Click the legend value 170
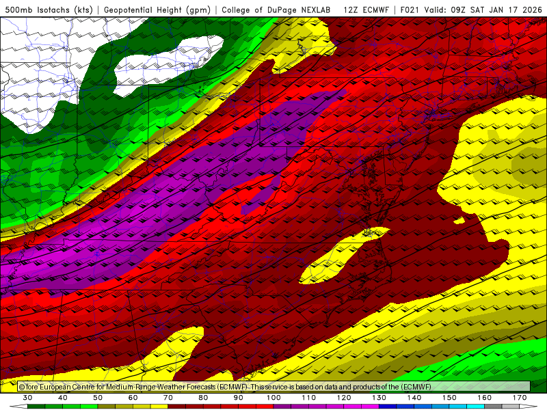The height and width of the screenshot is (410, 547). (x=520, y=398)
